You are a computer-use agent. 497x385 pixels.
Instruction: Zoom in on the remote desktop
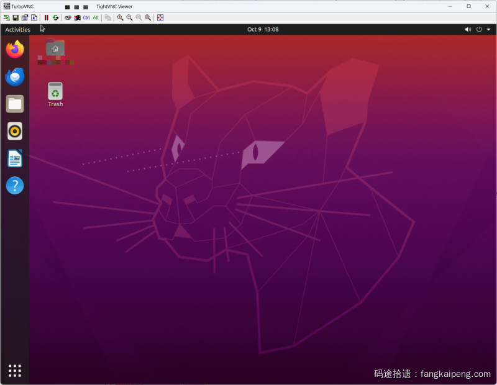[120, 17]
